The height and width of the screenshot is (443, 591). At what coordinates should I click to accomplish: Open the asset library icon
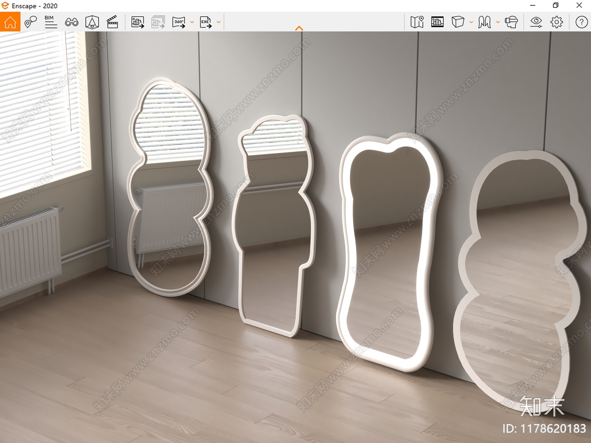click(x=437, y=22)
